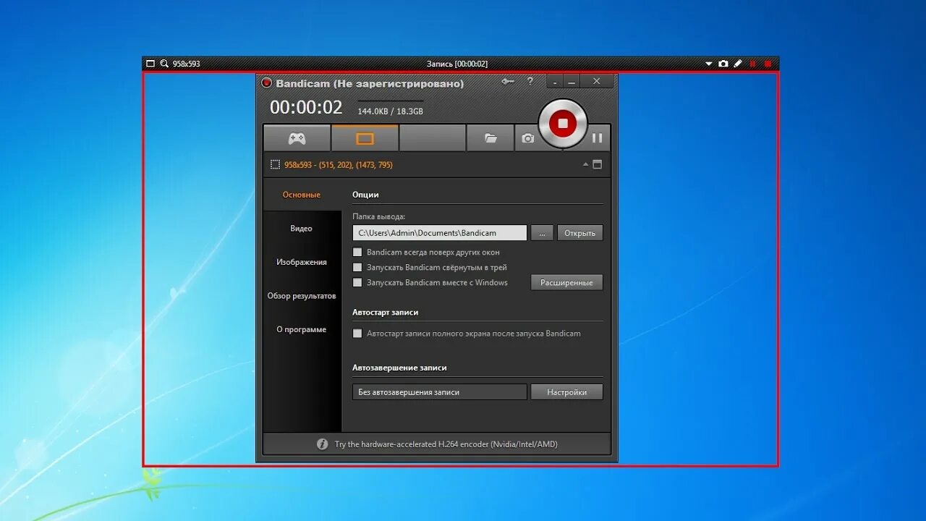Select the screen rectangle recording mode

coord(365,138)
